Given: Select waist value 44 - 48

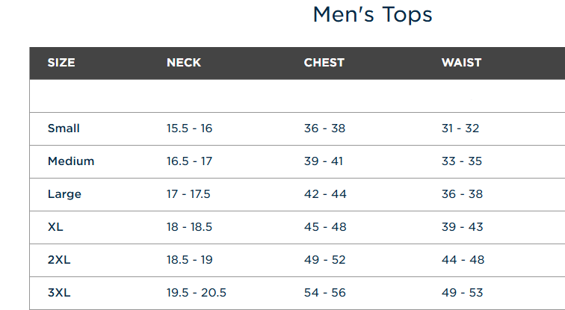Looking at the screenshot, I should click(463, 260).
